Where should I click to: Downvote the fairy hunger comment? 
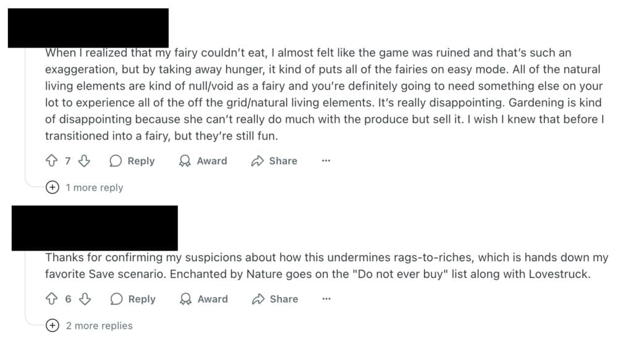tap(84, 161)
